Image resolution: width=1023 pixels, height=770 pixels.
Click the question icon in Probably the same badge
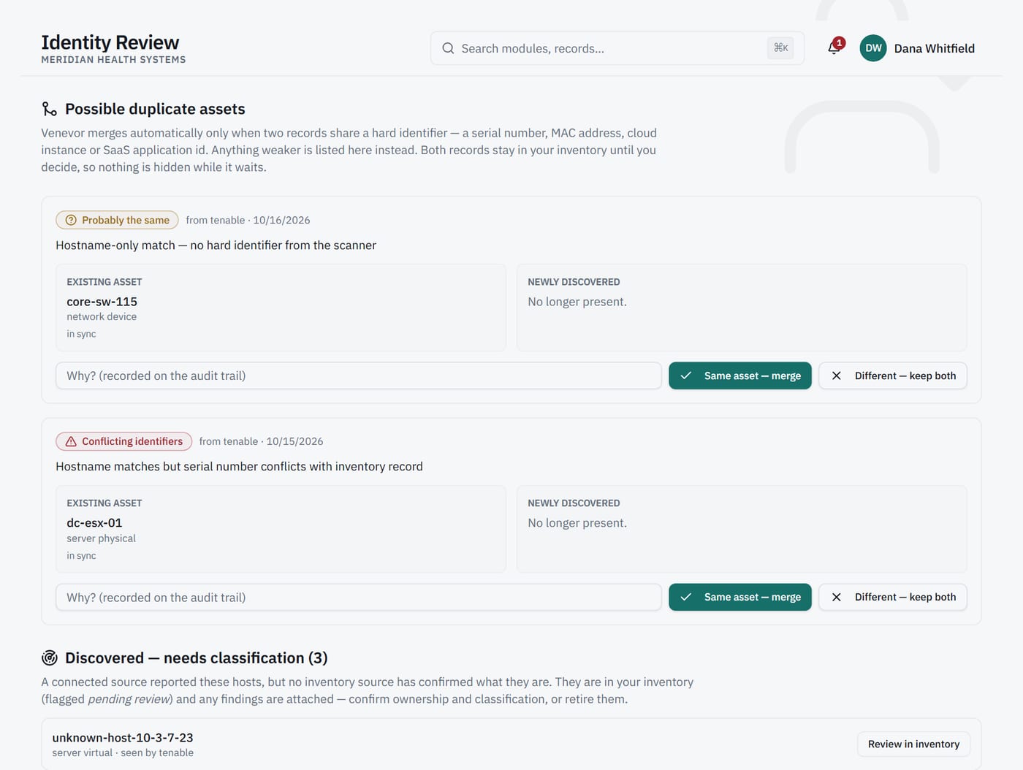pos(71,220)
